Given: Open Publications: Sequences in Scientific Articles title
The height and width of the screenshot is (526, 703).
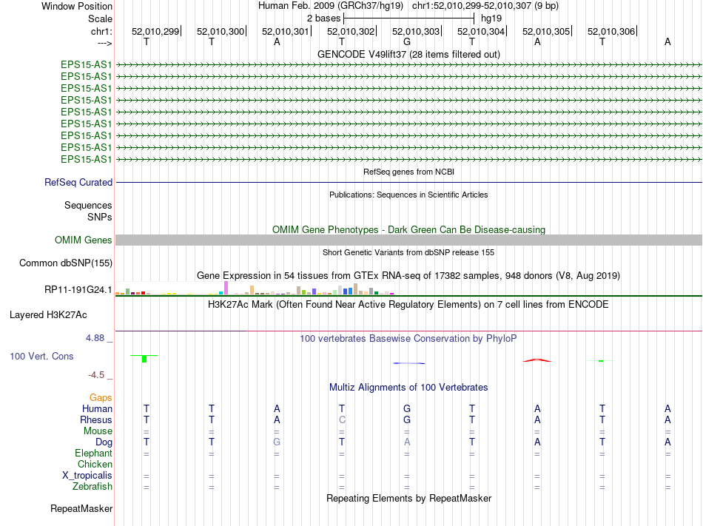Looking at the screenshot, I should 408,195.
